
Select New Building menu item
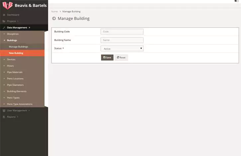click(x=16, y=53)
